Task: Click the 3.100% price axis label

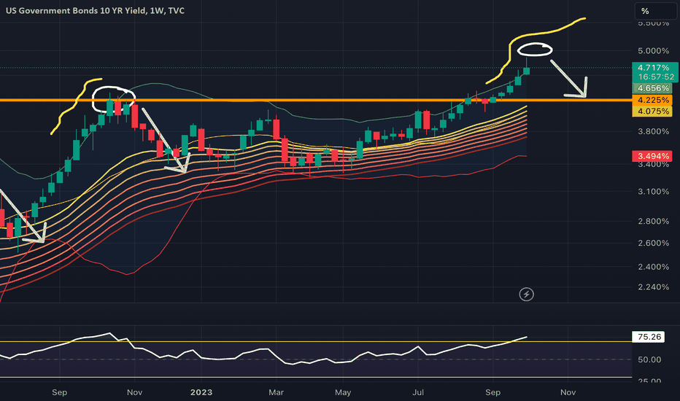Action: pos(653,191)
